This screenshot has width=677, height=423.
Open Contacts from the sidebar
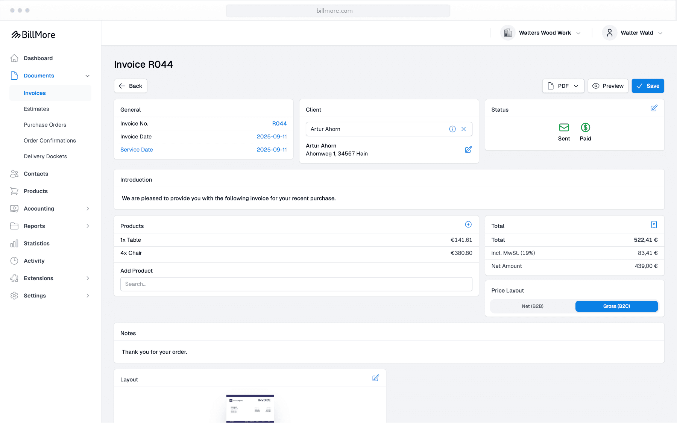coord(36,174)
